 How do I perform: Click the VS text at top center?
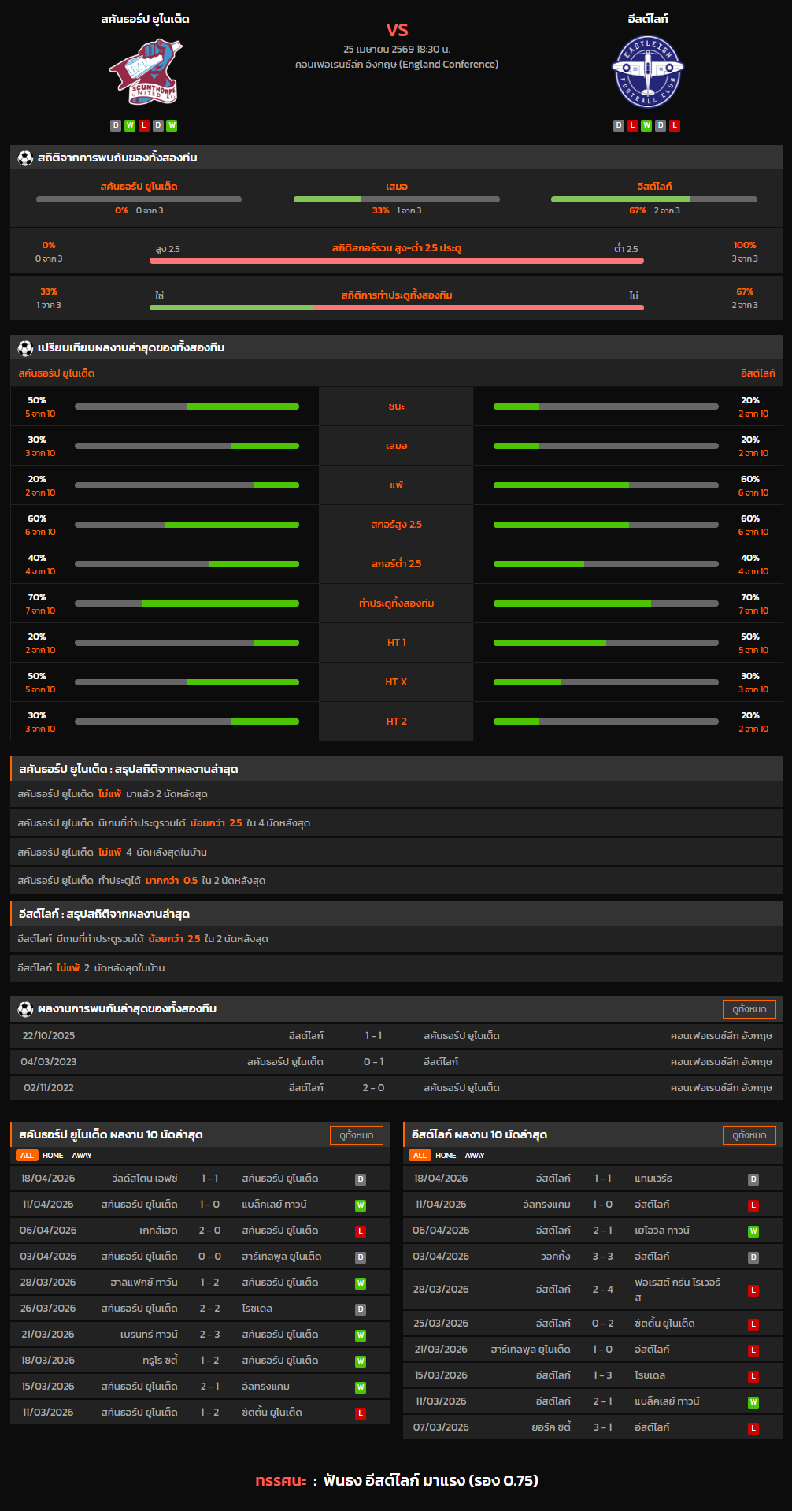(397, 30)
